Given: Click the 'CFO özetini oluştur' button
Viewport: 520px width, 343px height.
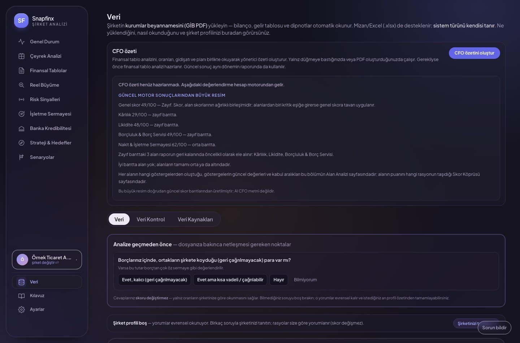Looking at the screenshot, I should [x=474, y=53].
